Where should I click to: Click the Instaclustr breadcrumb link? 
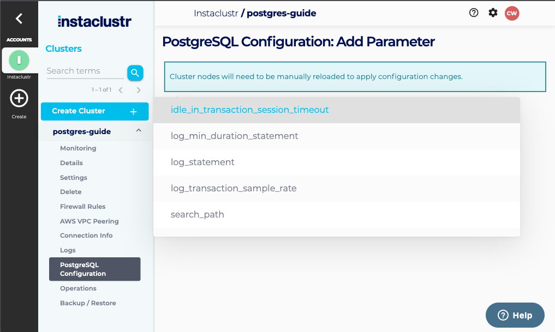pos(216,13)
